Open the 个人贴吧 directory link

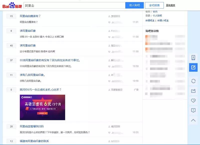tap(157, 16)
